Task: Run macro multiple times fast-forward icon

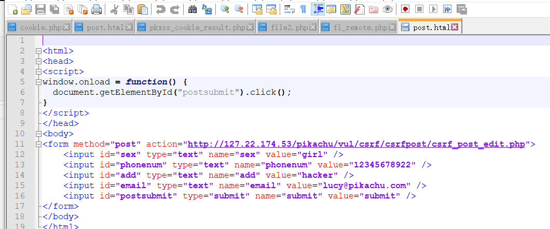Action: coord(447,9)
